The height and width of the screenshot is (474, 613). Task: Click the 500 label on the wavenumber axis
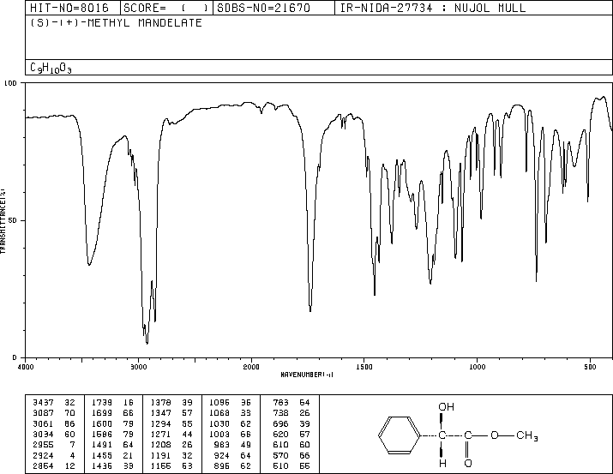coord(590,367)
